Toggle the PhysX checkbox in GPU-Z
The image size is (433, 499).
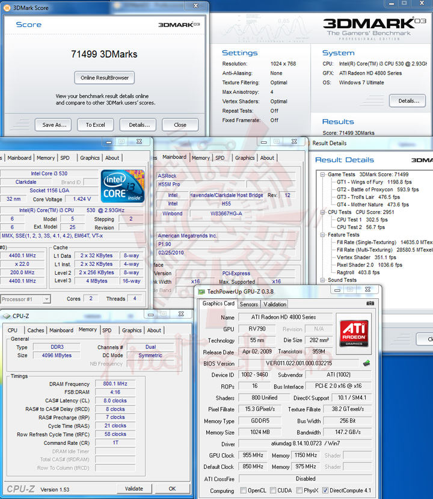299,490
